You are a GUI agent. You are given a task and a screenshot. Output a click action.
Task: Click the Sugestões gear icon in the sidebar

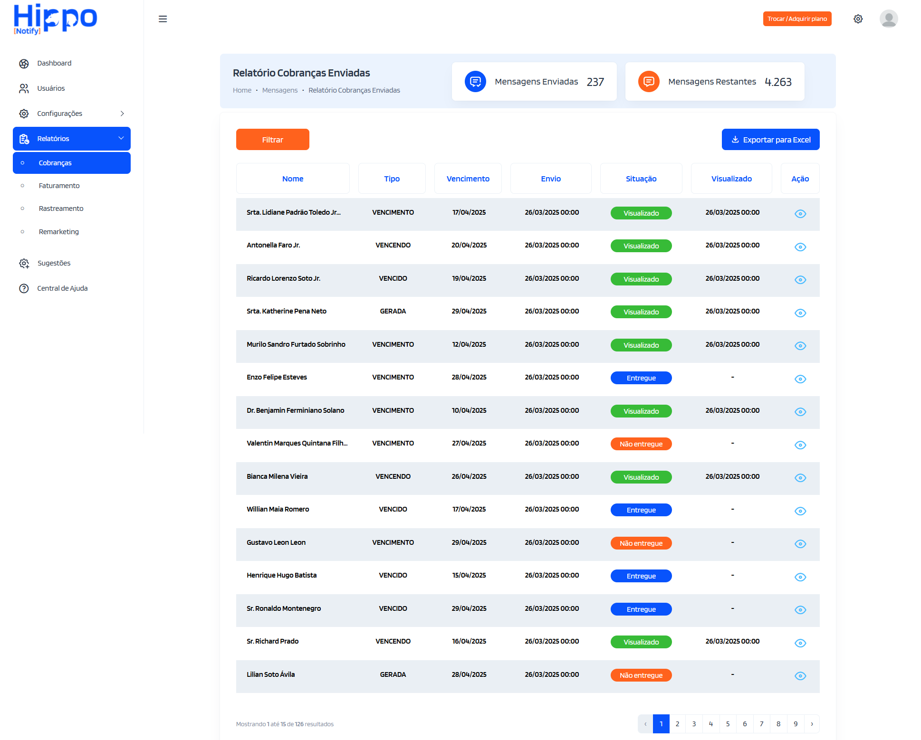coord(24,263)
